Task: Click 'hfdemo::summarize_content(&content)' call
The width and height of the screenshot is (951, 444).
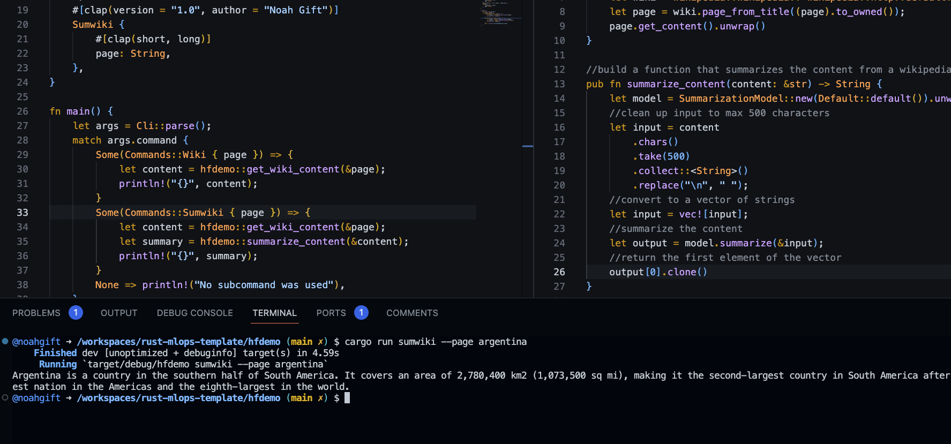Action: tap(304, 241)
